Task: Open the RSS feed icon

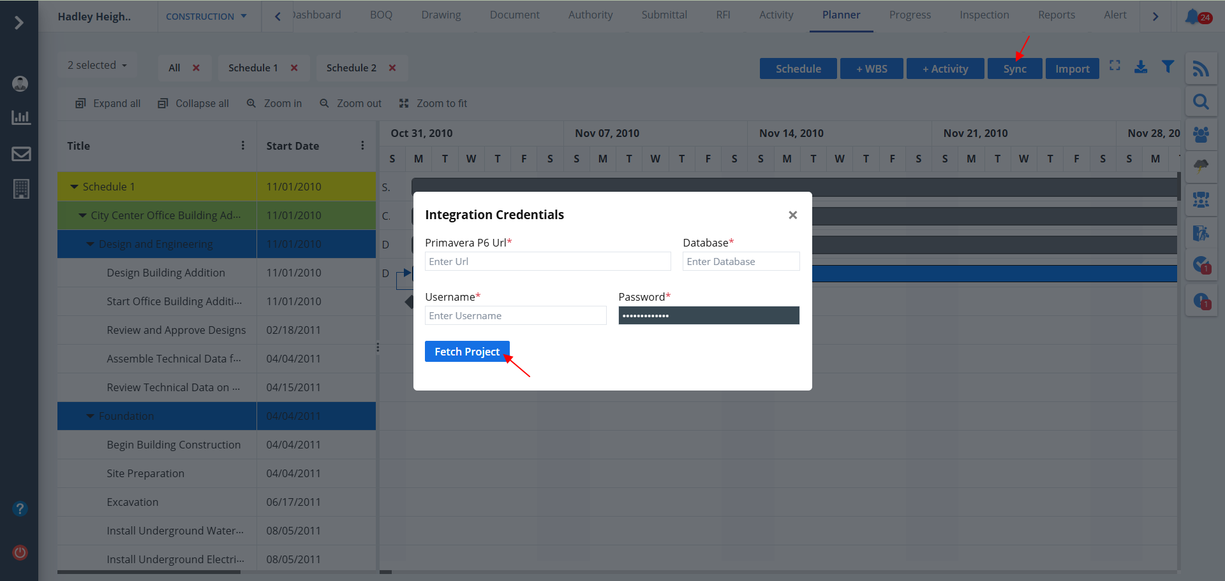Action: (x=1201, y=69)
